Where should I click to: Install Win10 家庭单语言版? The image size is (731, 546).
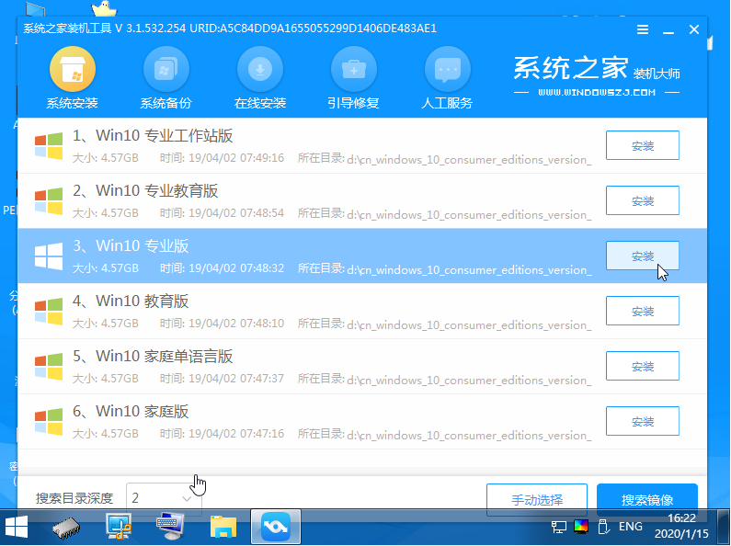click(643, 366)
